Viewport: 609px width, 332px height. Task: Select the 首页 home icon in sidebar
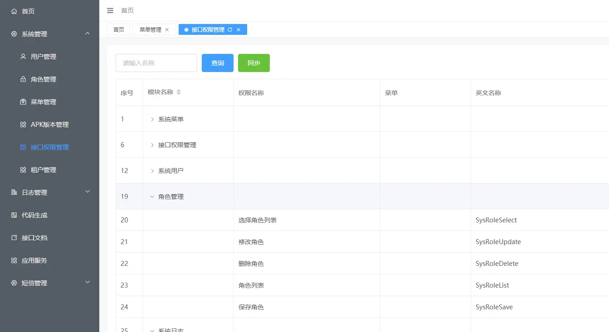(13, 11)
